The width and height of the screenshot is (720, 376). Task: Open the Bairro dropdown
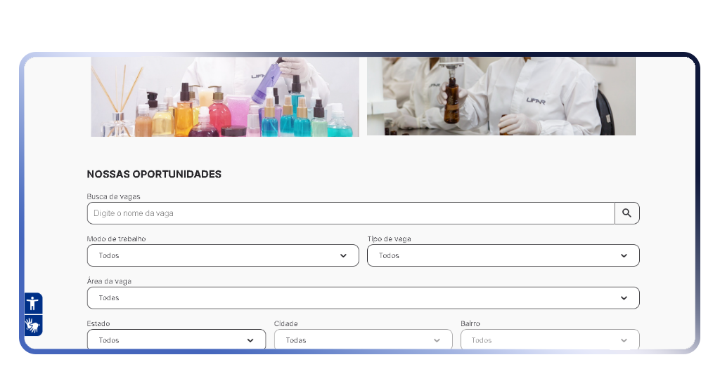coord(550,340)
